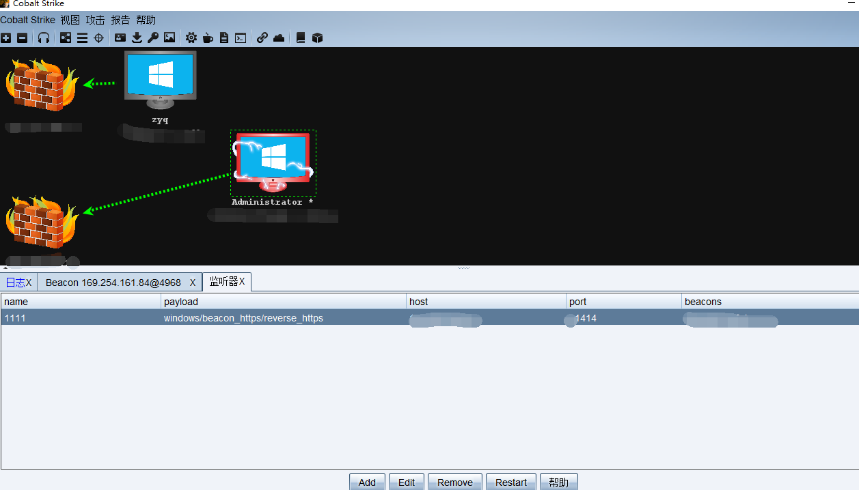Select the zyq Windows host icon
The width and height of the screenshot is (859, 490).
point(161,79)
